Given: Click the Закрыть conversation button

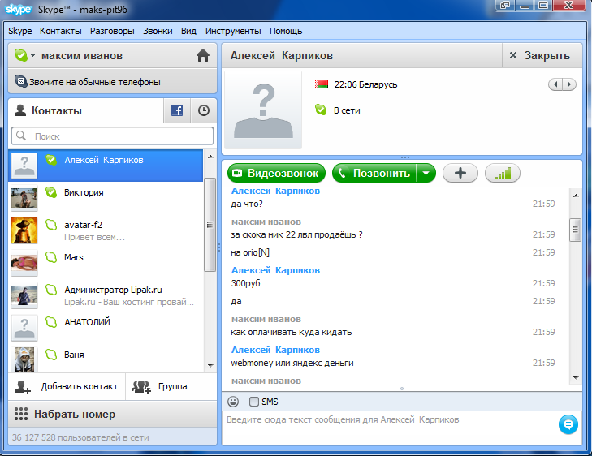Looking at the screenshot, I should (x=542, y=55).
